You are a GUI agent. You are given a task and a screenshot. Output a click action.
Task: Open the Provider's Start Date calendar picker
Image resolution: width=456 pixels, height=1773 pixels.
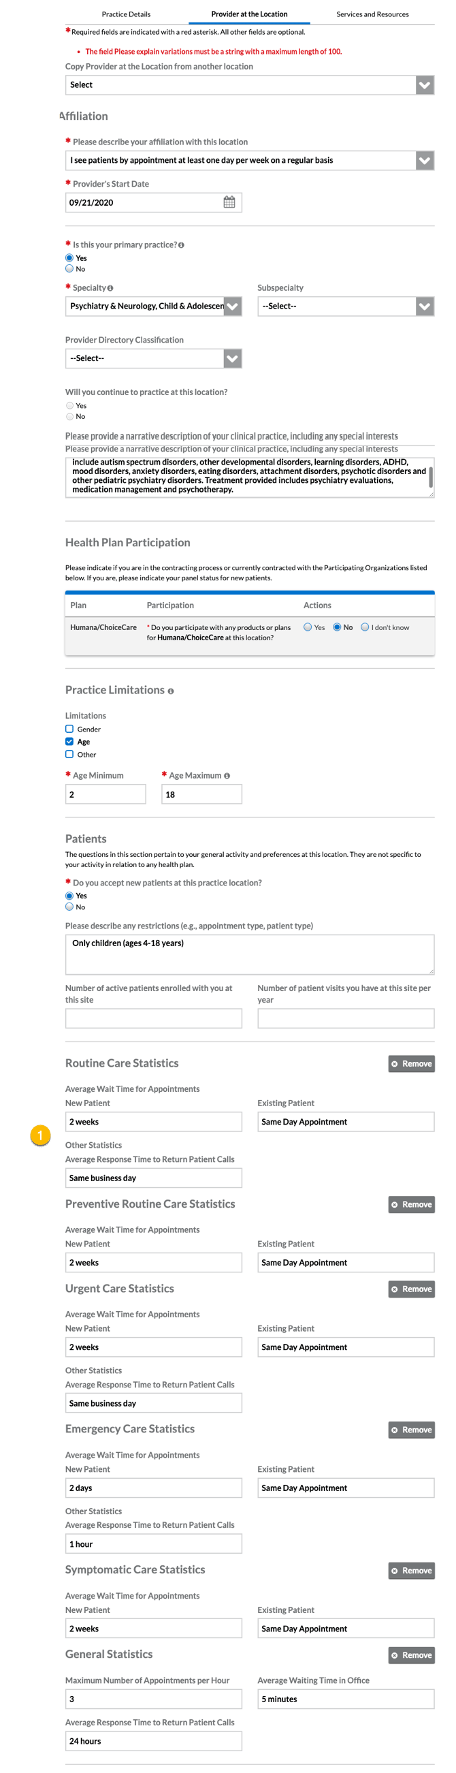coord(229,202)
